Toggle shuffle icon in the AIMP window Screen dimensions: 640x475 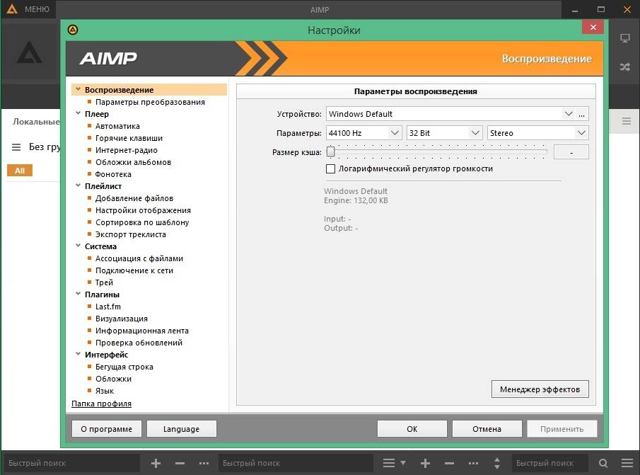click(x=625, y=67)
